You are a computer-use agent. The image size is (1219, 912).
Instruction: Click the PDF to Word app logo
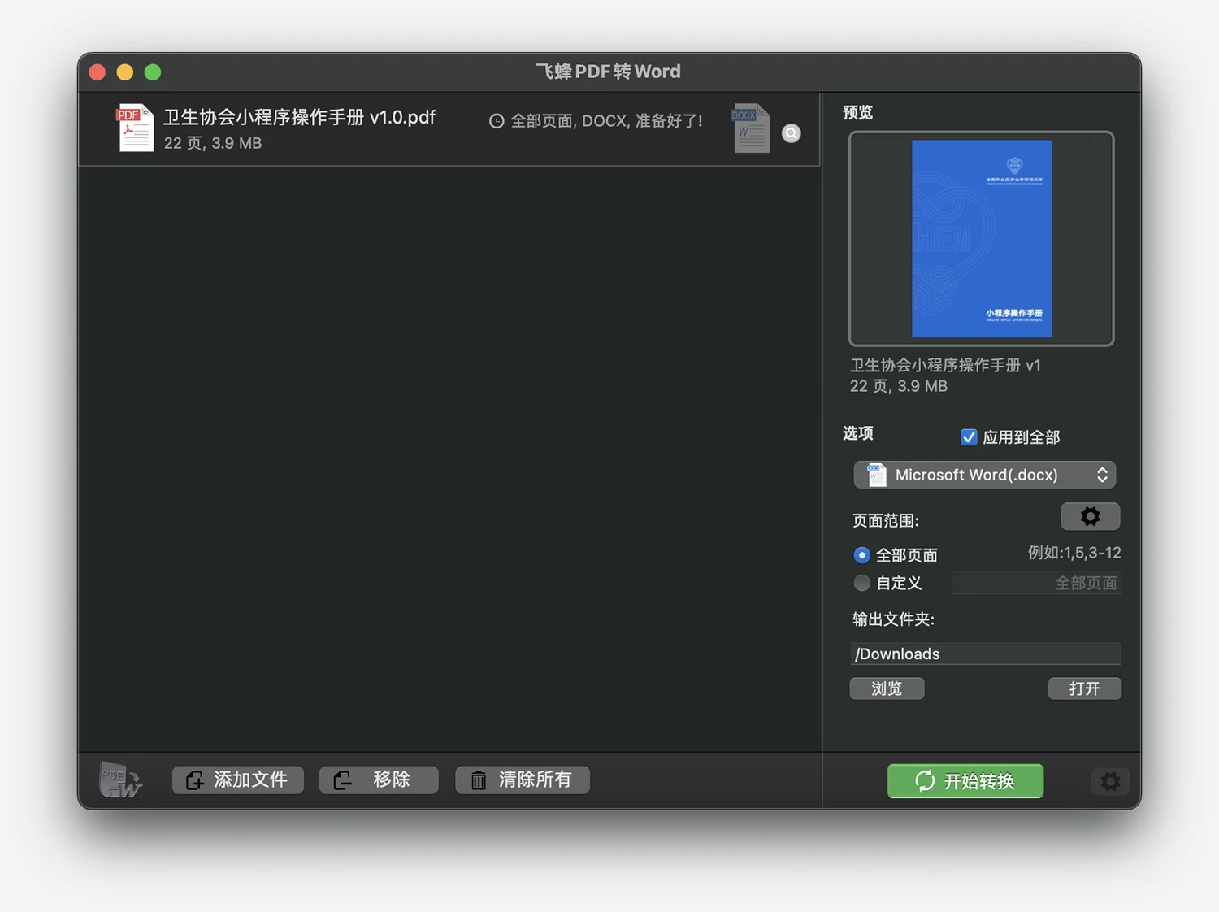click(120, 780)
